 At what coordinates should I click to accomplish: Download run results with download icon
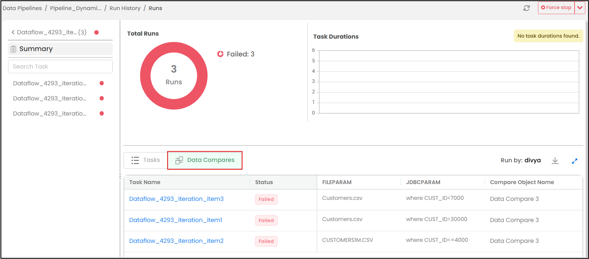555,161
